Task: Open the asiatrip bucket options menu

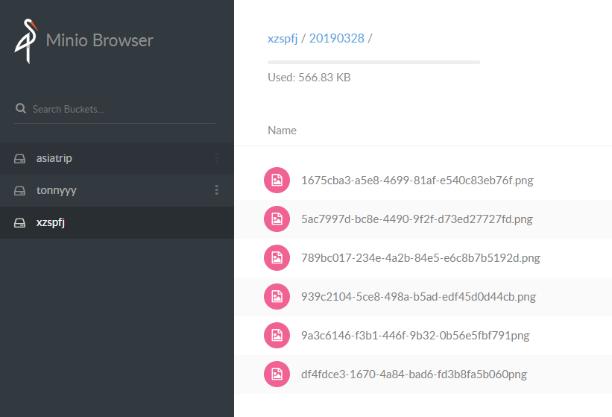Action: click(x=216, y=158)
